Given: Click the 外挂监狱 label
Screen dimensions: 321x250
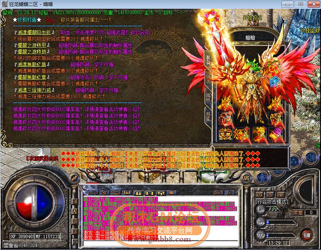Looking at the screenshot, I should pyautogui.click(x=310, y=30).
